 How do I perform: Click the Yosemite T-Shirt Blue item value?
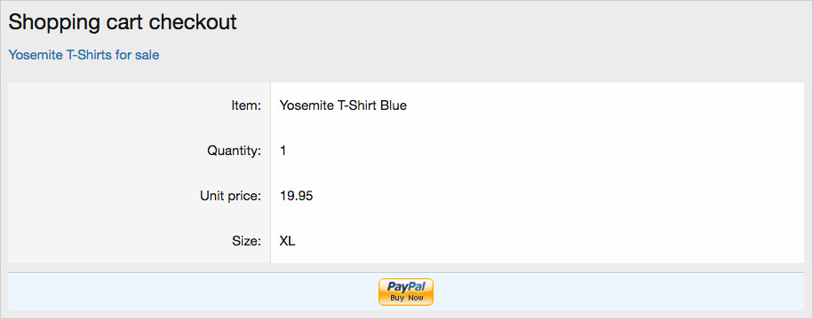(343, 105)
